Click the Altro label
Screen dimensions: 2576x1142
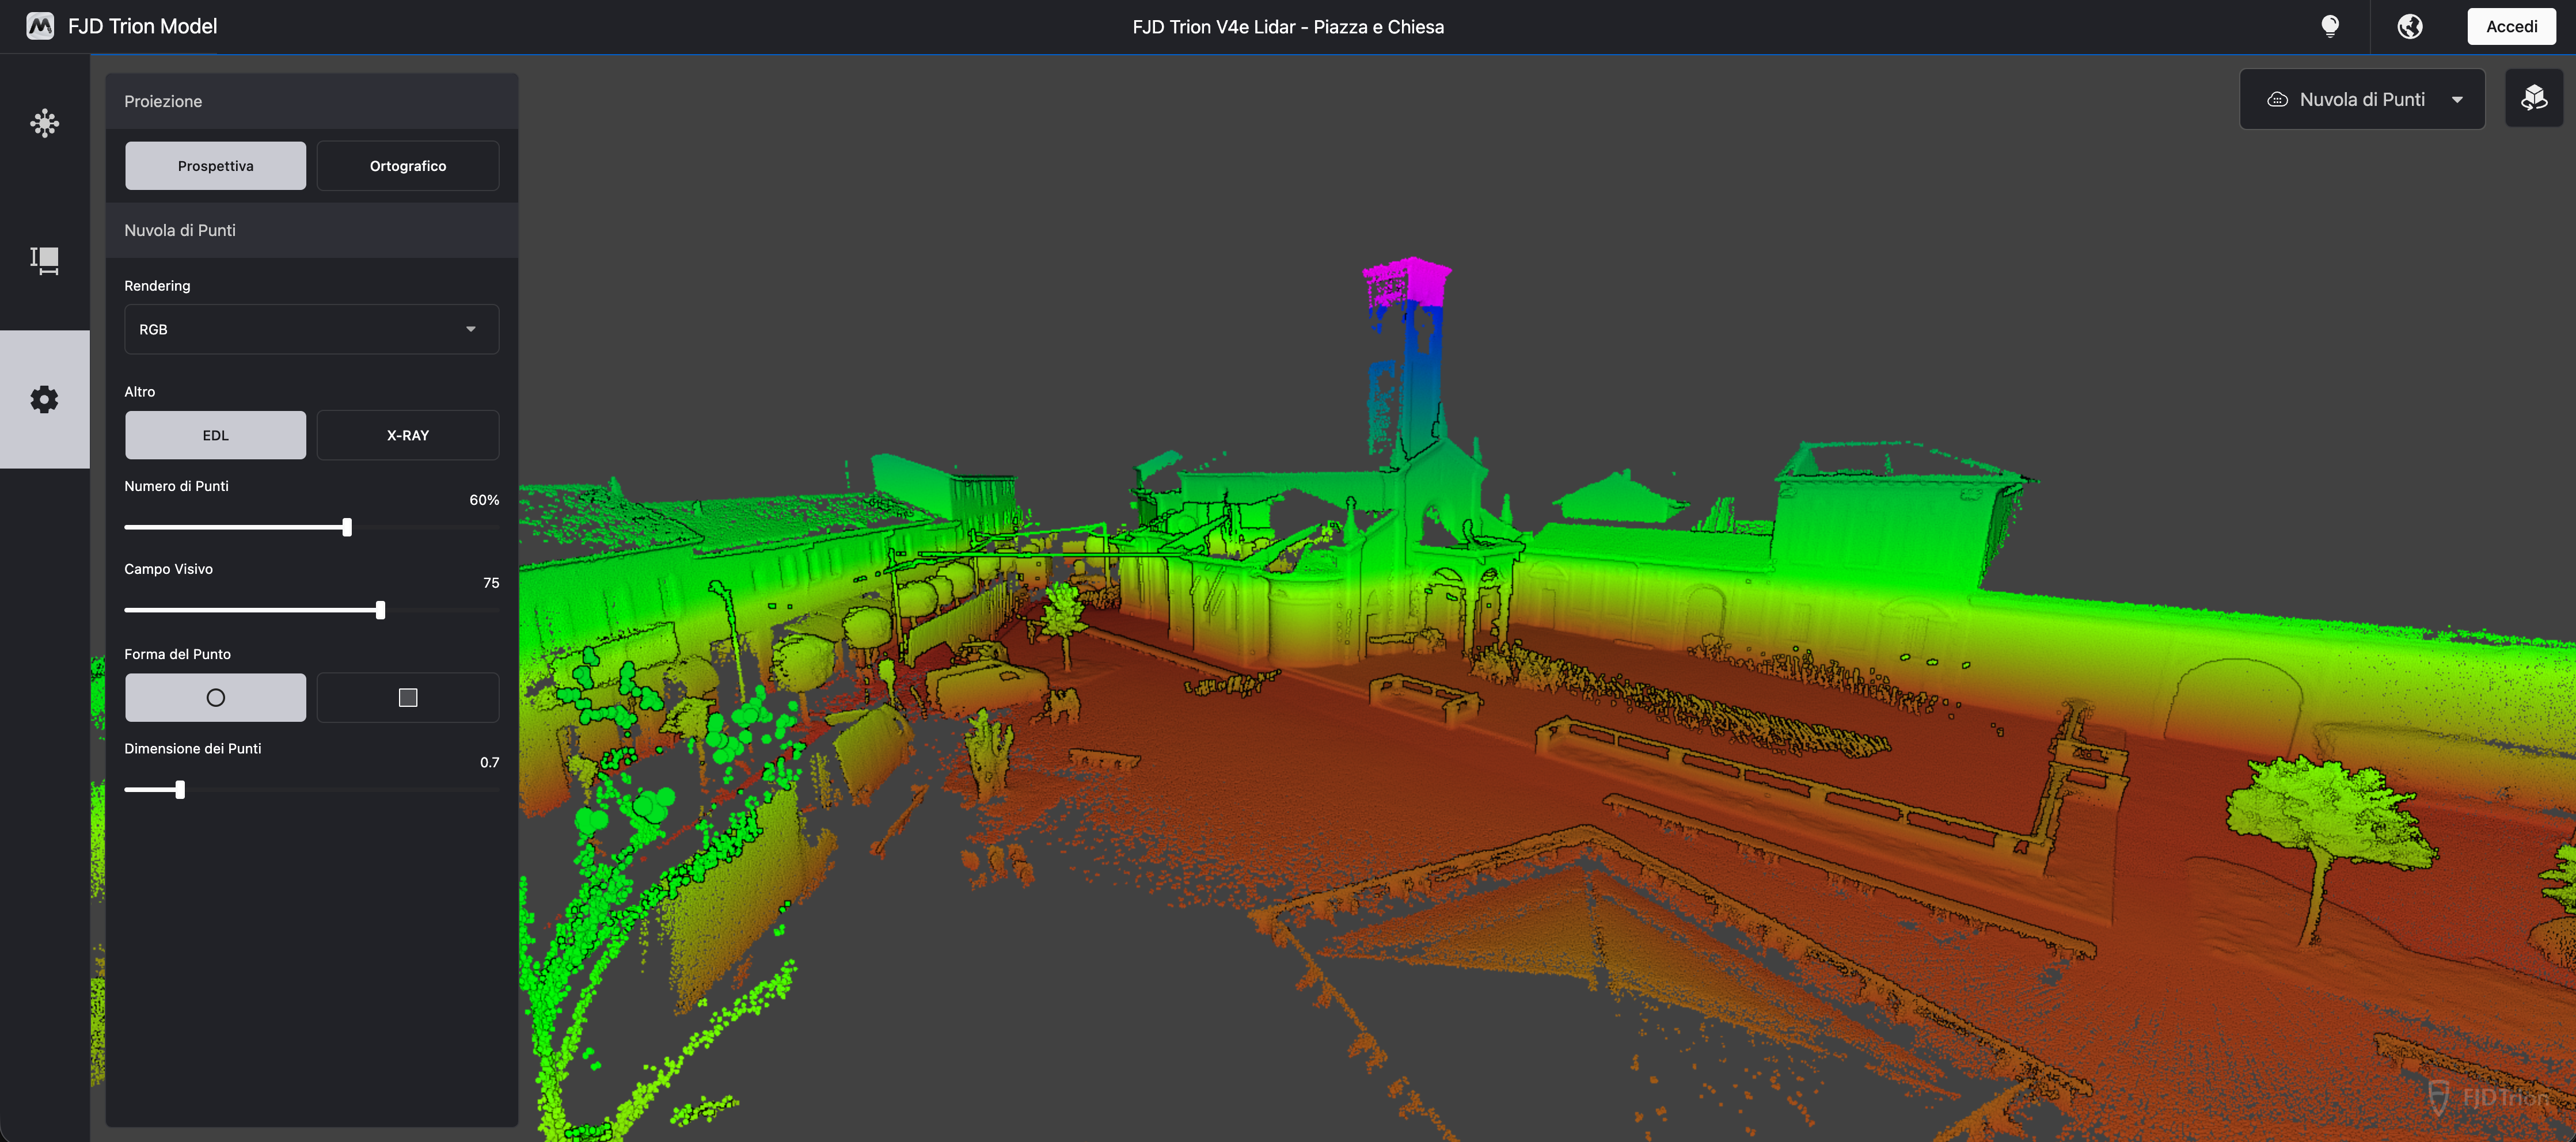[x=140, y=392]
